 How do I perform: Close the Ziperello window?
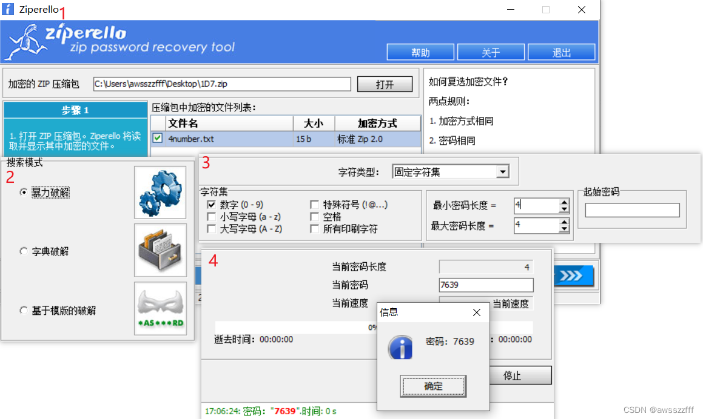tap(582, 10)
